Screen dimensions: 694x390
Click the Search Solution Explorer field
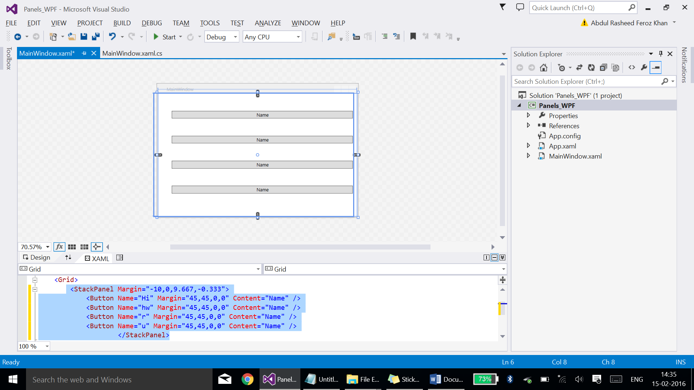(586, 82)
